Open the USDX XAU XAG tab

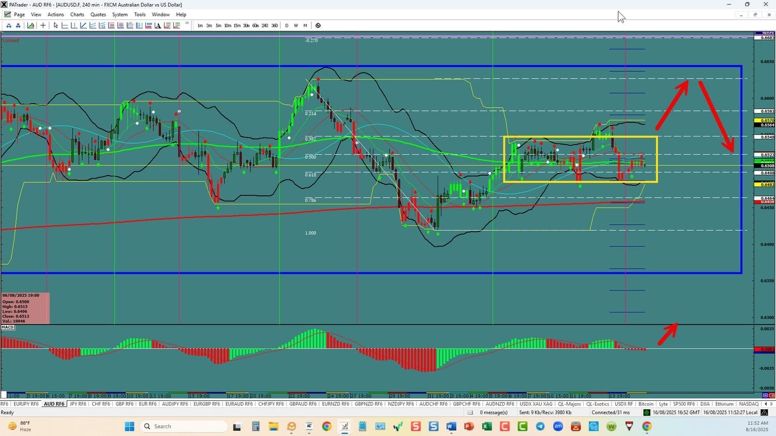pos(536,404)
